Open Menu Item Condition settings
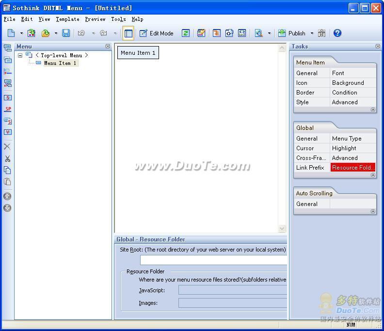384x331 pixels. click(x=352, y=93)
